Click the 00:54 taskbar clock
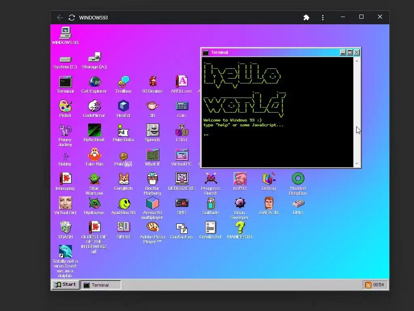The image size is (414, 311). 378,285
